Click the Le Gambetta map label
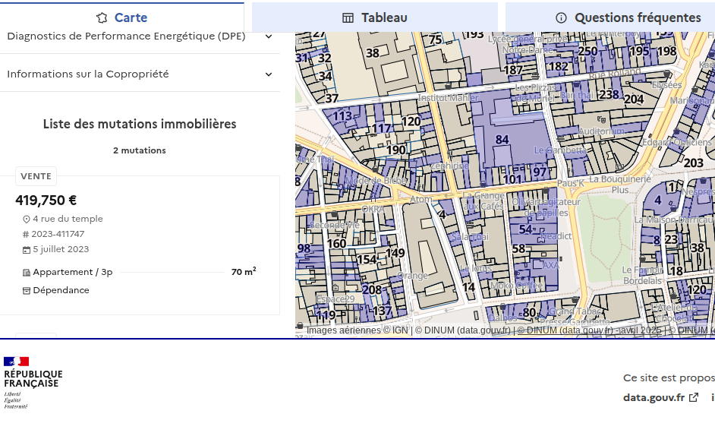Viewport: 715px width, 436px height. [x=560, y=150]
